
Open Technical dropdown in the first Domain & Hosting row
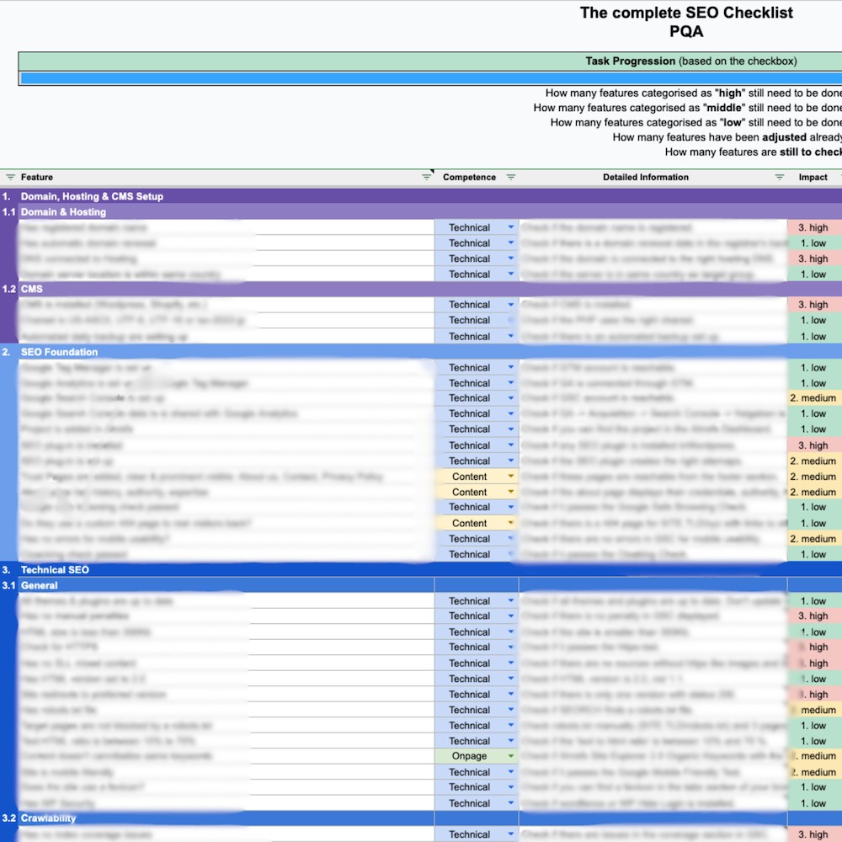pyautogui.click(x=511, y=227)
